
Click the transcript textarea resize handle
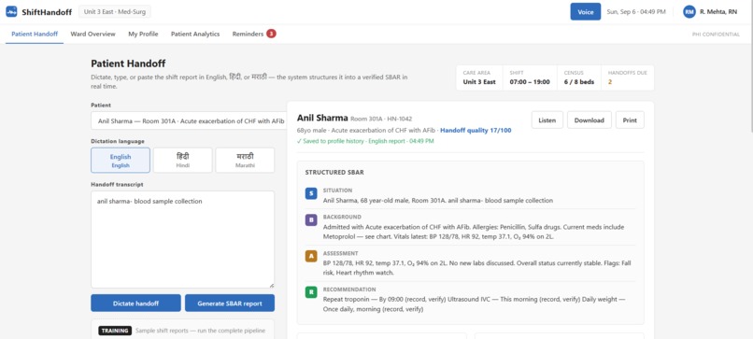tap(272, 285)
